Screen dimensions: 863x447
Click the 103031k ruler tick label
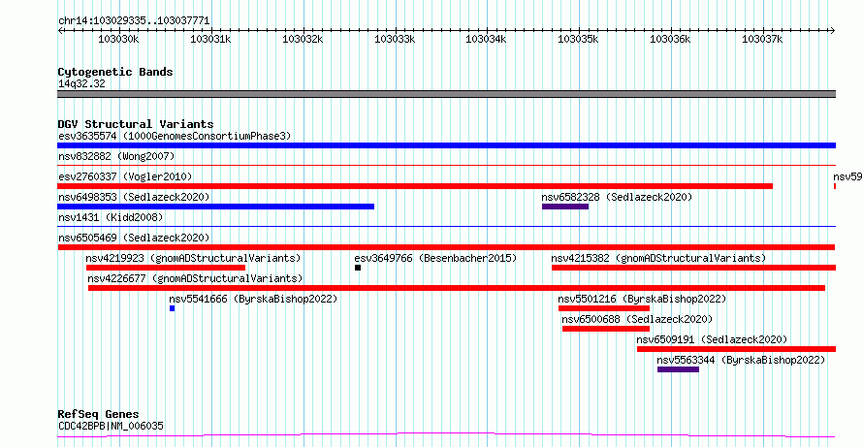pyautogui.click(x=210, y=39)
